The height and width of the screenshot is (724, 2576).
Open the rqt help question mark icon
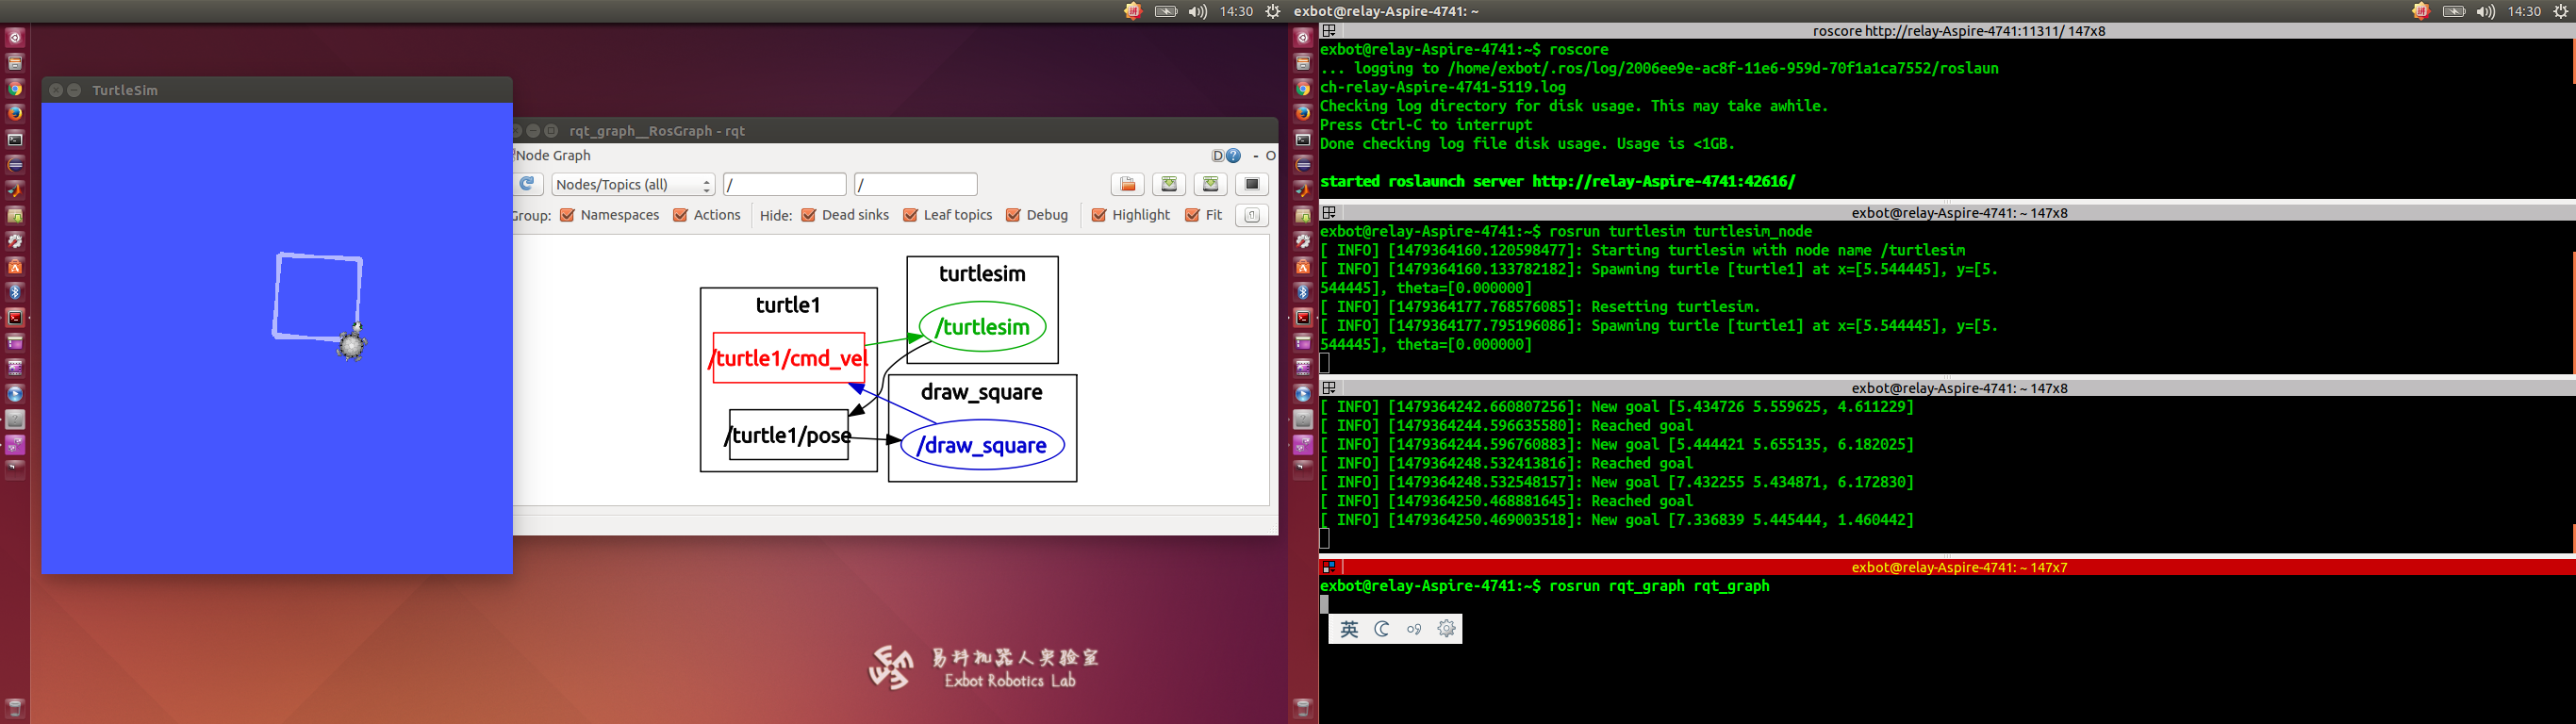1233,156
